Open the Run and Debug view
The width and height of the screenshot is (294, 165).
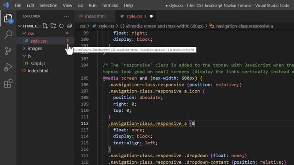8,67
